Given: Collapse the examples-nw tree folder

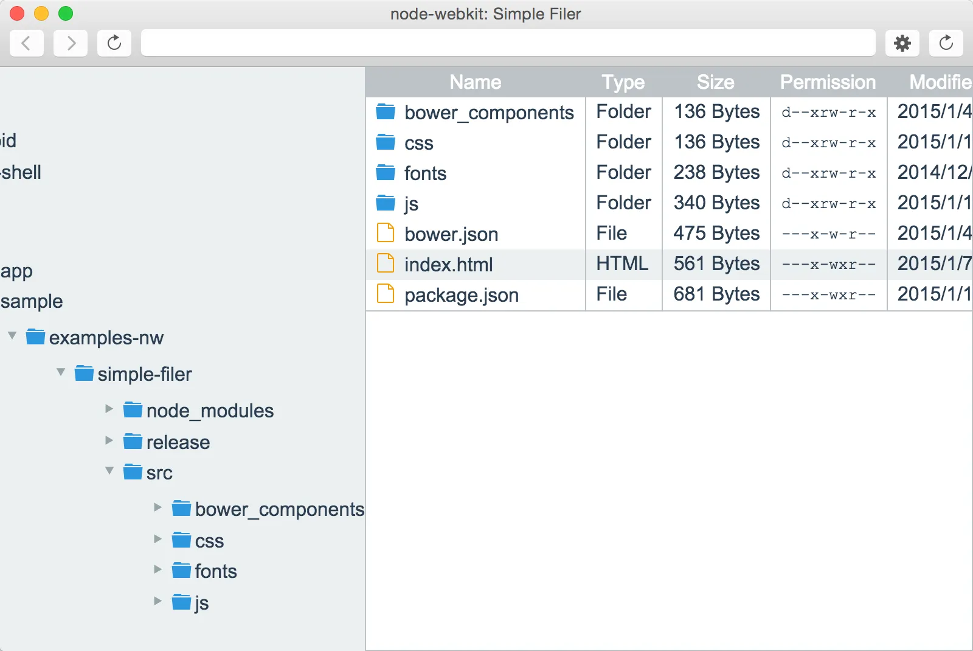Looking at the screenshot, I should tap(12, 336).
